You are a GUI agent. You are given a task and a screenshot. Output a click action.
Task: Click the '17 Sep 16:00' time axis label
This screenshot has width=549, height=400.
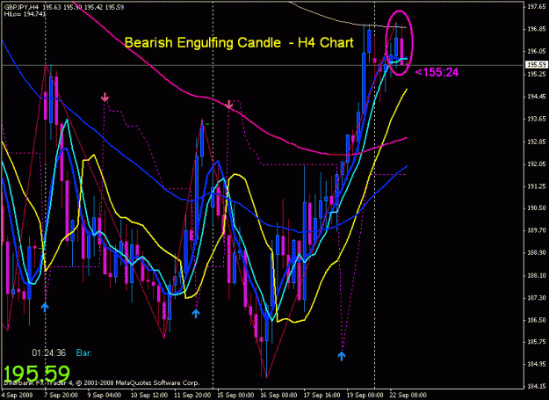(x=322, y=395)
